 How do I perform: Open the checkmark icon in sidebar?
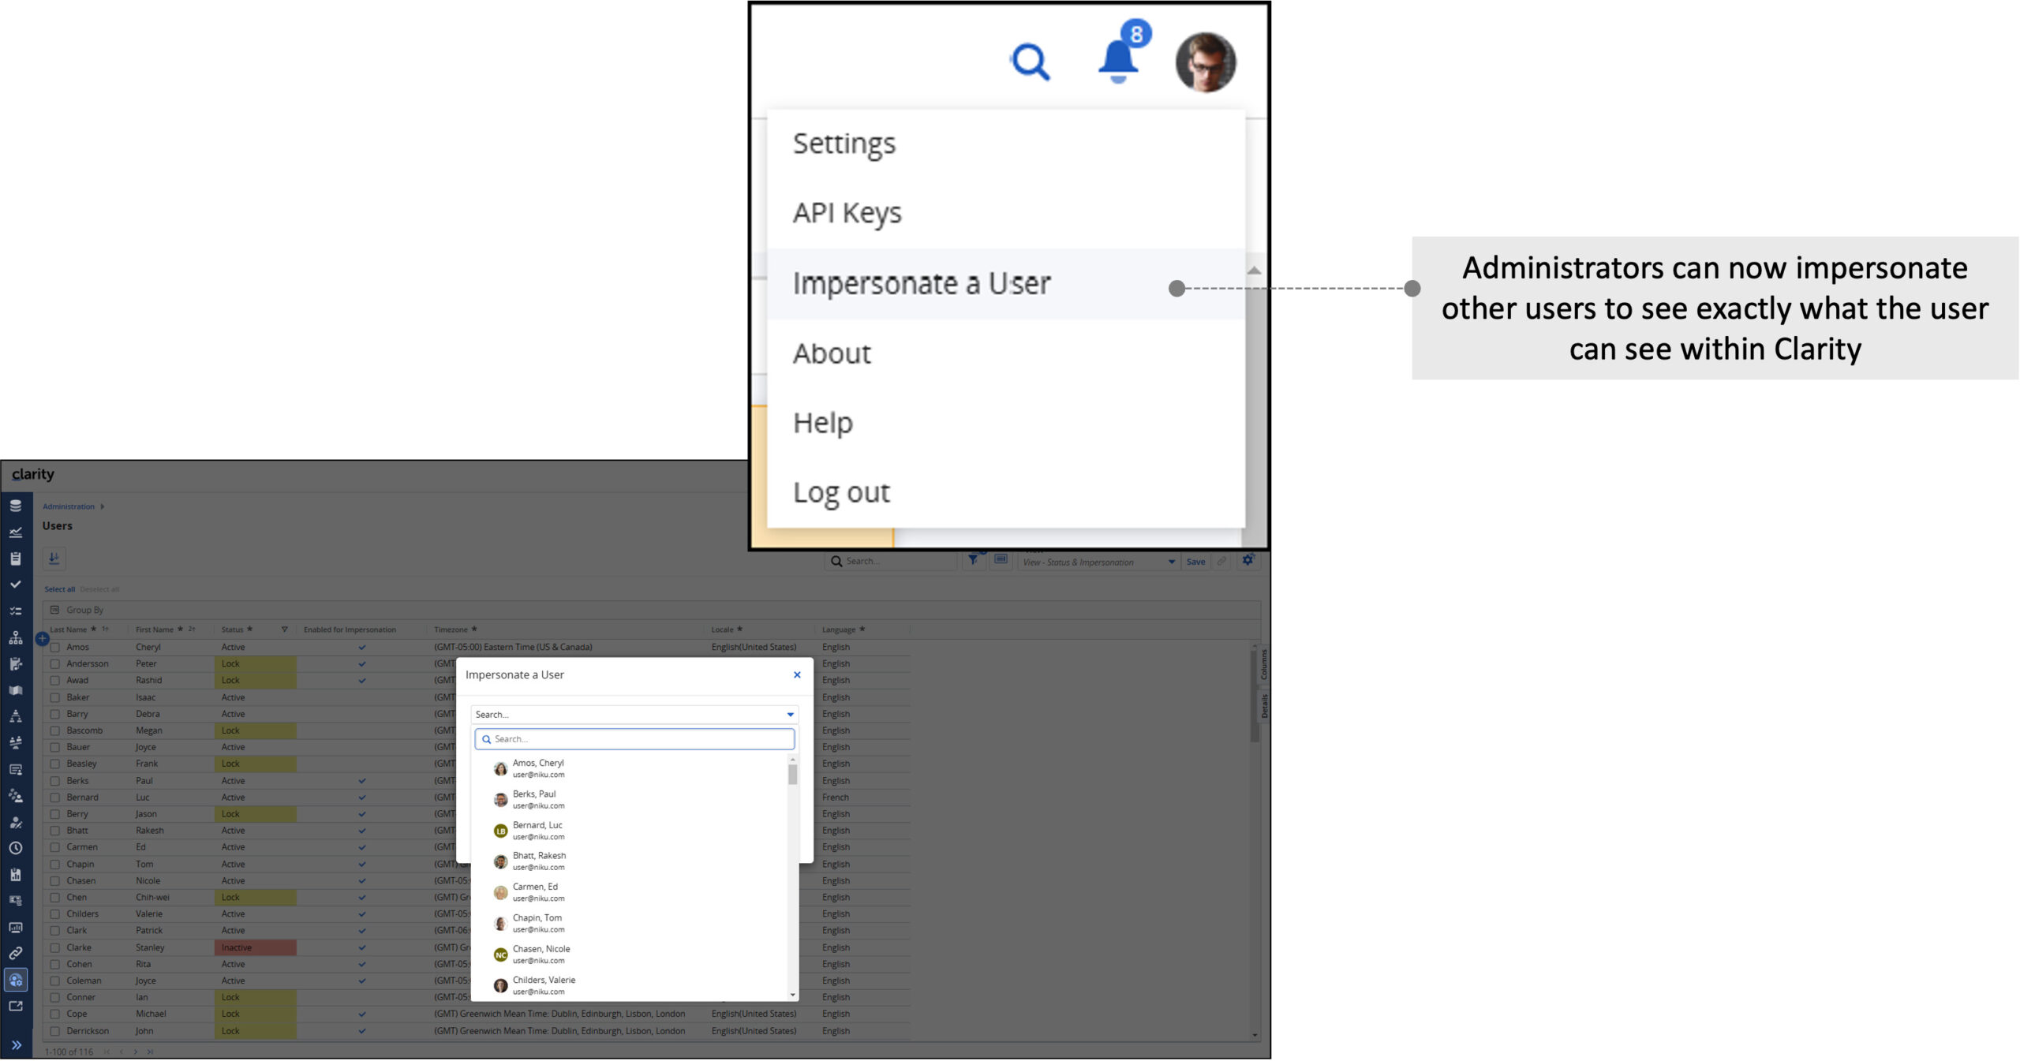tap(15, 585)
